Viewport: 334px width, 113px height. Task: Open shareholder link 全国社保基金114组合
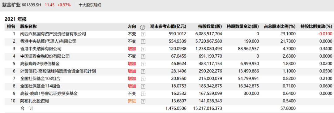click(40, 86)
